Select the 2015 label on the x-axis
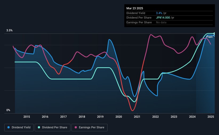Viewport: 219px width, 135px height. pos(27,117)
